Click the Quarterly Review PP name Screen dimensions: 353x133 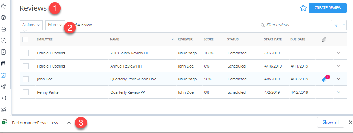(127, 92)
